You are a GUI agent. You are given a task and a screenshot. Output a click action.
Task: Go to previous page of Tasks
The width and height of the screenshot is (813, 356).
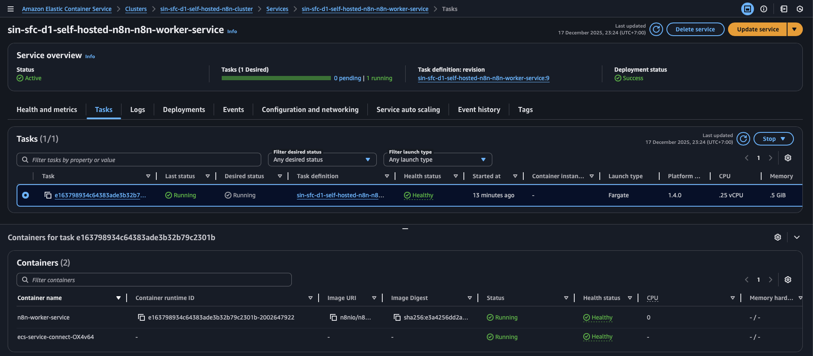point(747,158)
